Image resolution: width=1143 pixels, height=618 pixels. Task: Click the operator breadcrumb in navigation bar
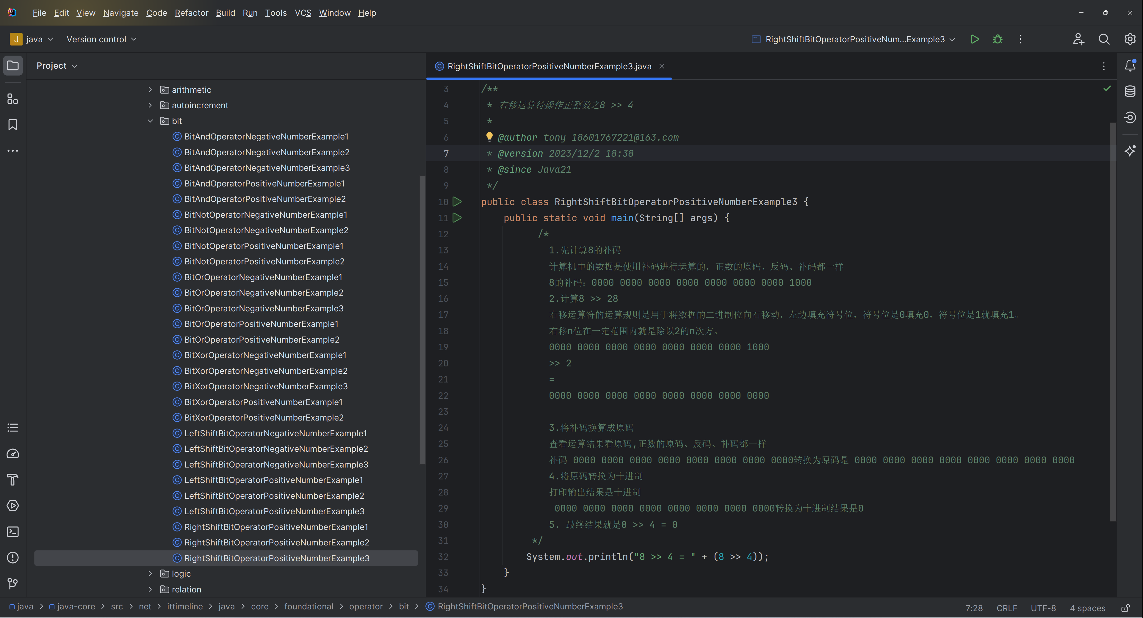coord(366,606)
